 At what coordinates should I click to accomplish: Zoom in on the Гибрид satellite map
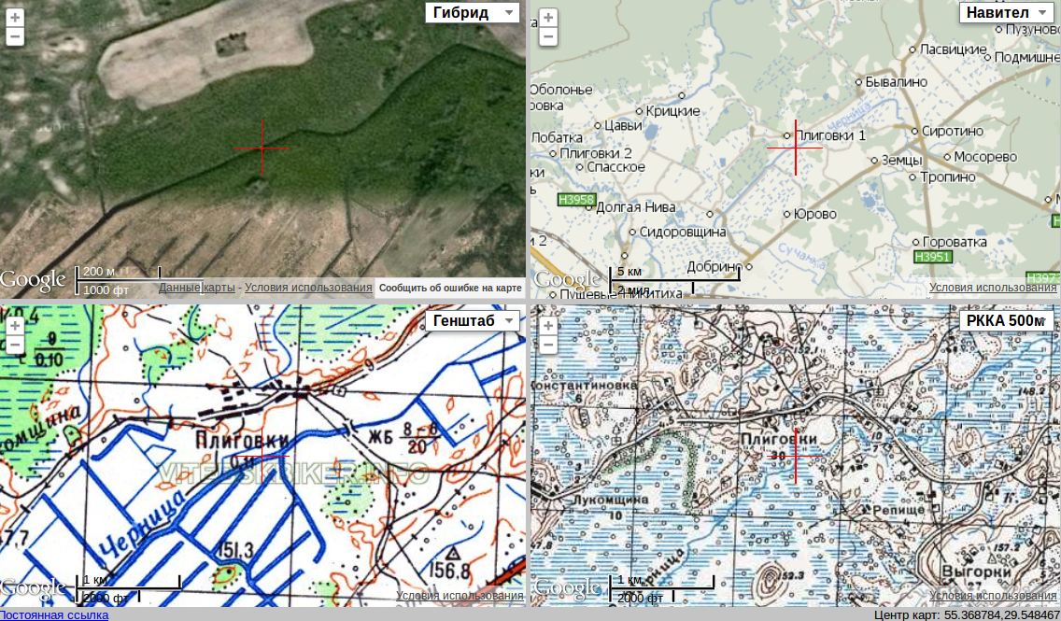click(15, 18)
